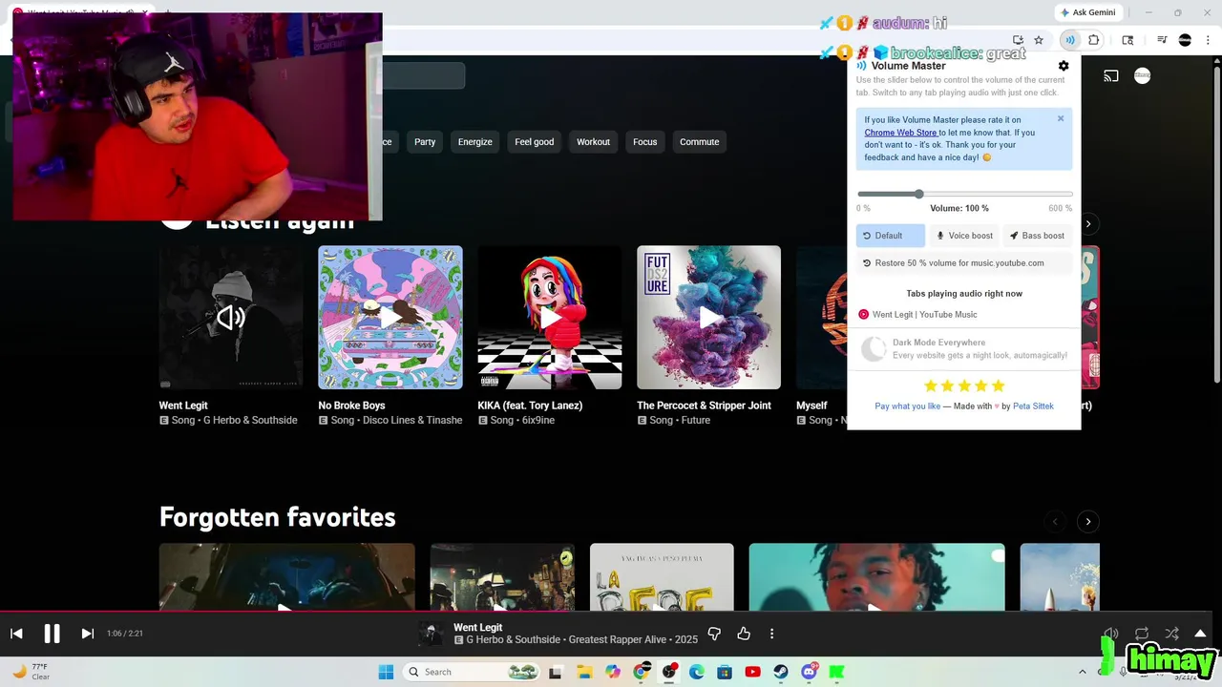Click the player bar volume speaker icon
The width and height of the screenshot is (1222, 687).
coord(1111,634)
